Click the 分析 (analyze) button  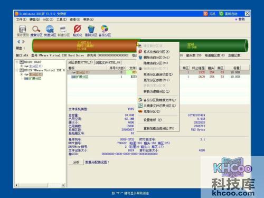tap(76, 162)
